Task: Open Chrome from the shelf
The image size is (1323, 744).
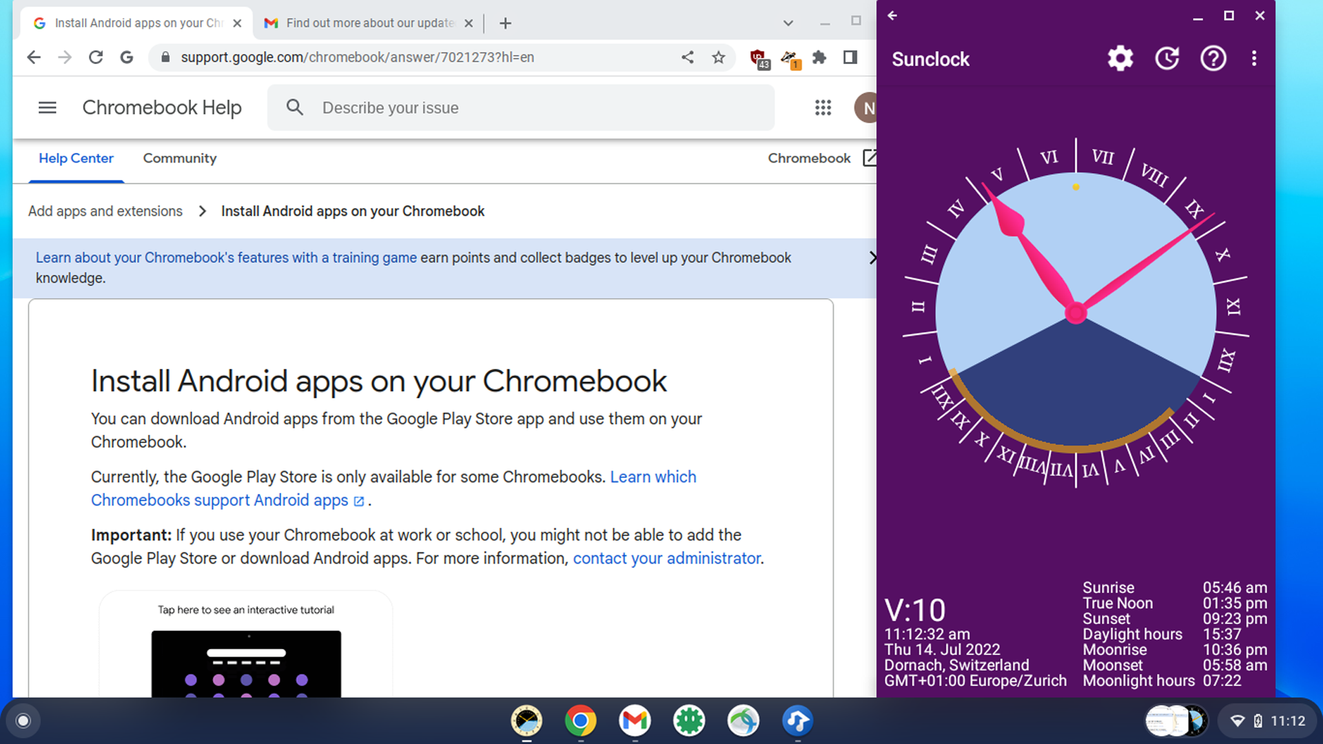Action: [580, 721]
